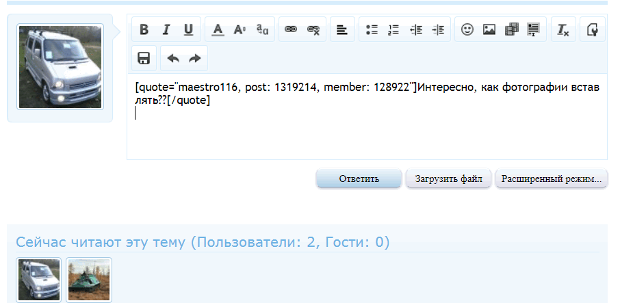Insert a numbered list
The height and width of the screenshot is (303, 620).
coord(393,29)
